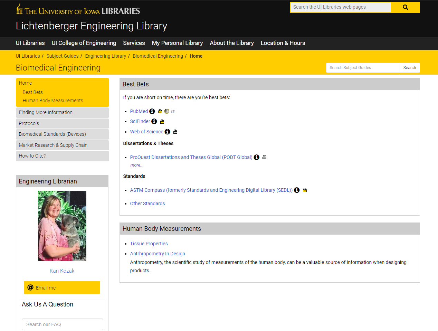This screenshot has width=438, height=331.
Task: Click the Search our FAQ input field
Action: click(x=63, y=324)
